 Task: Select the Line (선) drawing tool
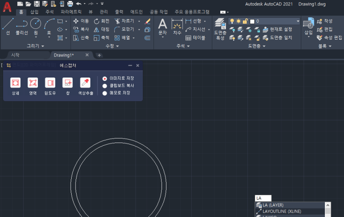8,27
